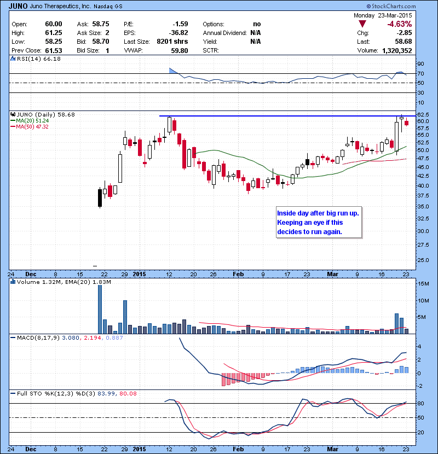Click the RSI(14) indicator icon

coord(13,59)
